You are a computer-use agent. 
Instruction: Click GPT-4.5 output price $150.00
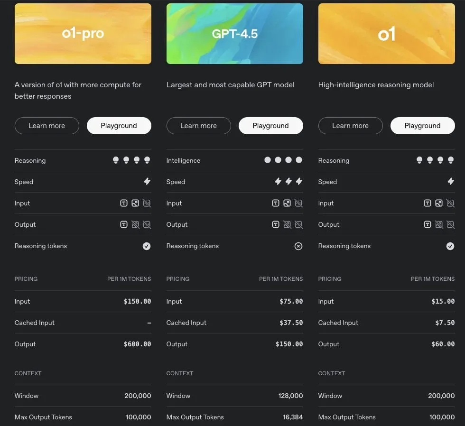[289, 344]
